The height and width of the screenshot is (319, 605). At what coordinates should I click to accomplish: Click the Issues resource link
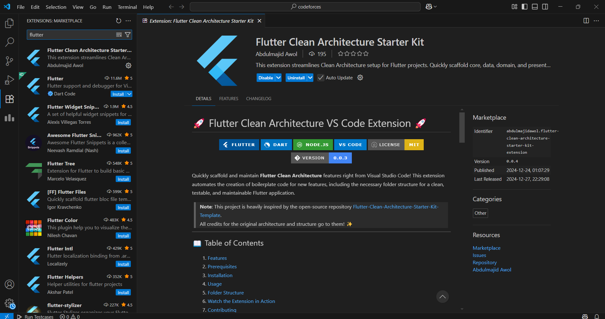(479, 255)
